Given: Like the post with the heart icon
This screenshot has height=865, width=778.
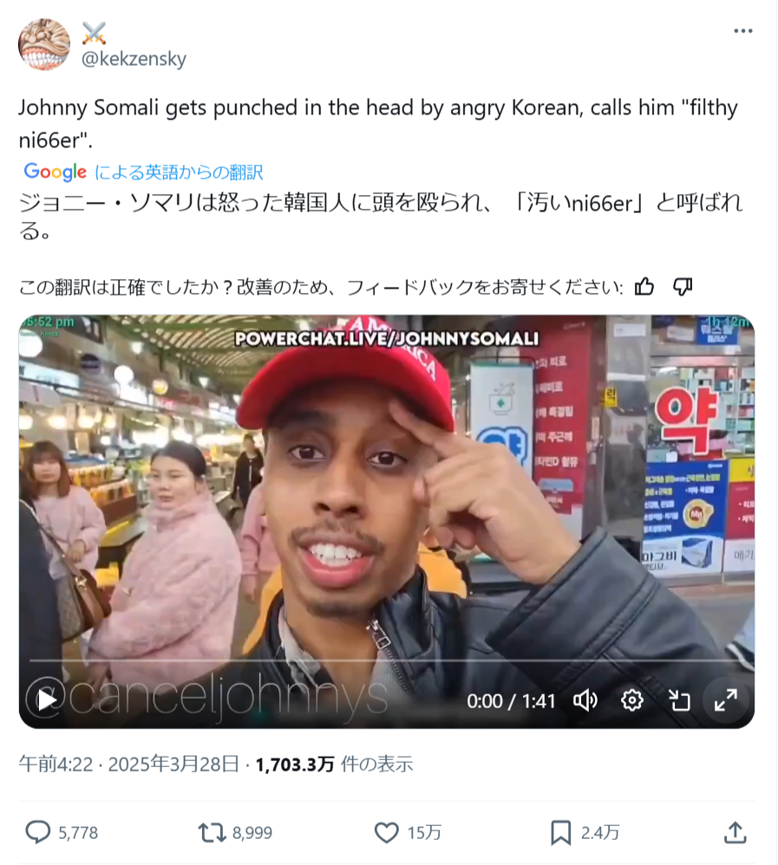Looking at the screenshot, I should (x=387, y=832).
